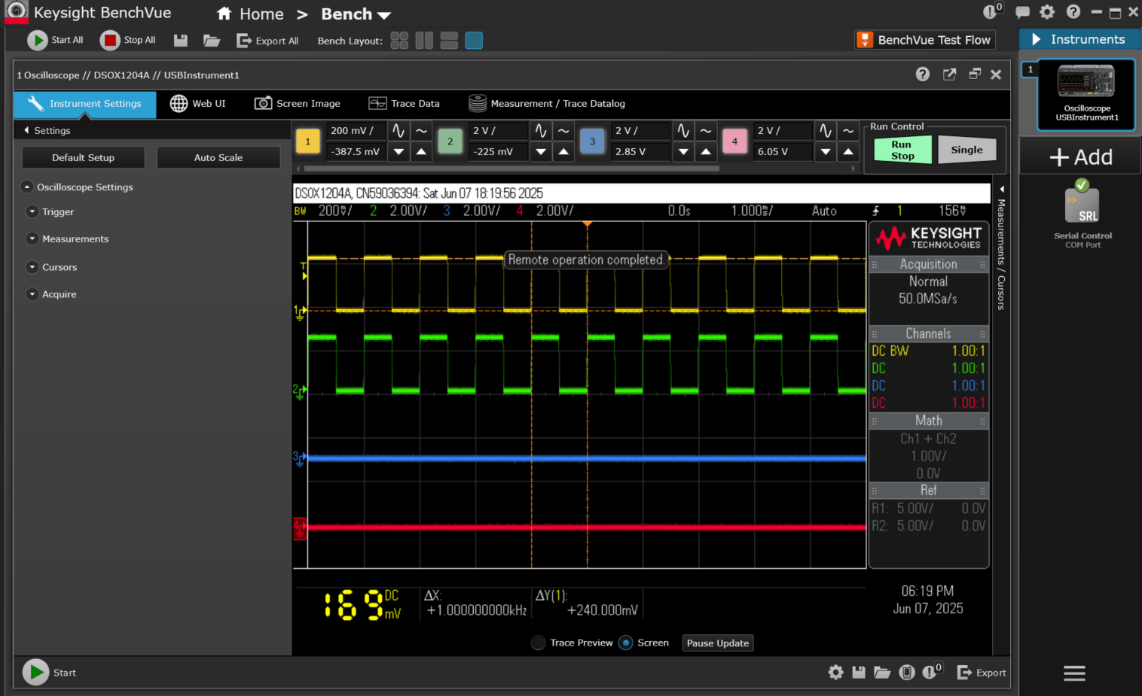Select the Trace Preview radio button

(x=538, y=643)
